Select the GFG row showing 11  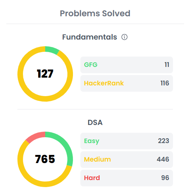click(x=127, y=65)
